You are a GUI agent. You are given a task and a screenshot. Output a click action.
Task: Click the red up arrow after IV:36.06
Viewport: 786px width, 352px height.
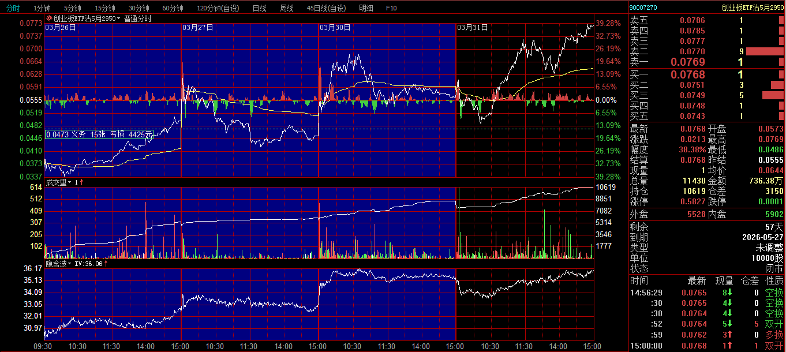[106, 264]
